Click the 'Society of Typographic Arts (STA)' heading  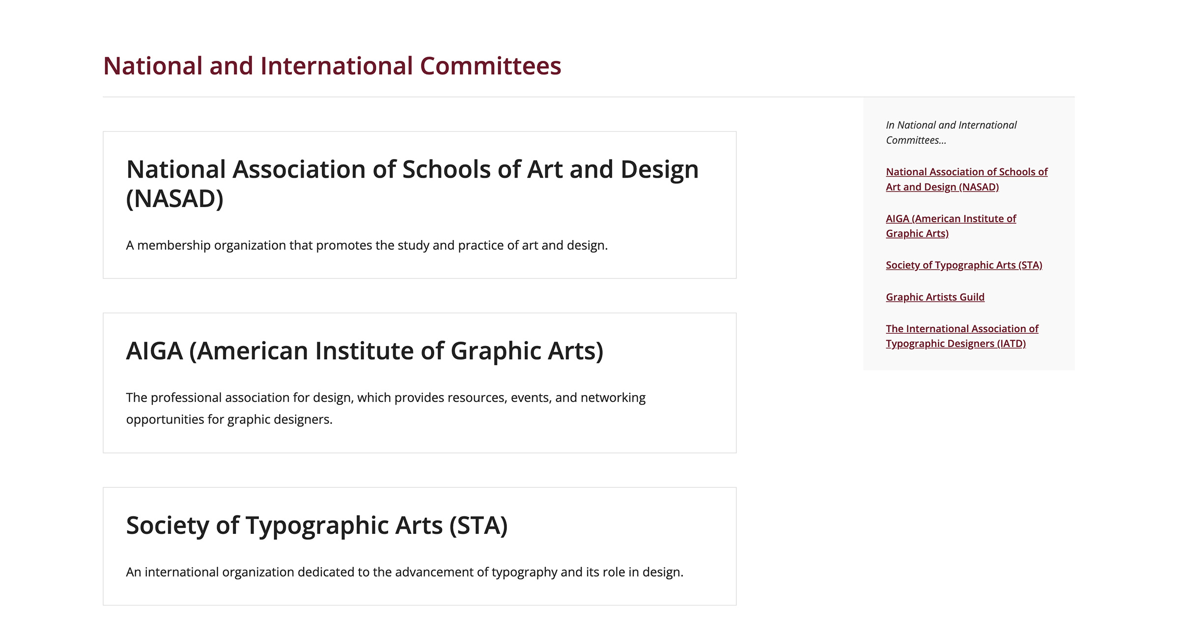click(x=316, y=526)
